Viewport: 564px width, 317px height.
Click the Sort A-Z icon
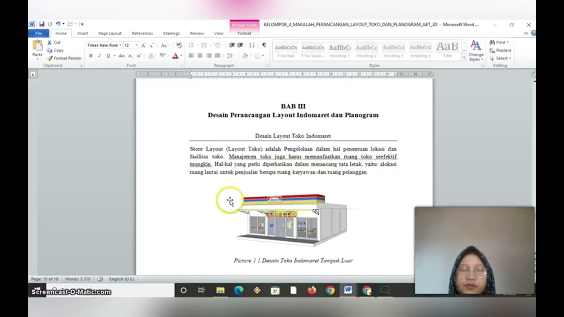tap(252, 45)
